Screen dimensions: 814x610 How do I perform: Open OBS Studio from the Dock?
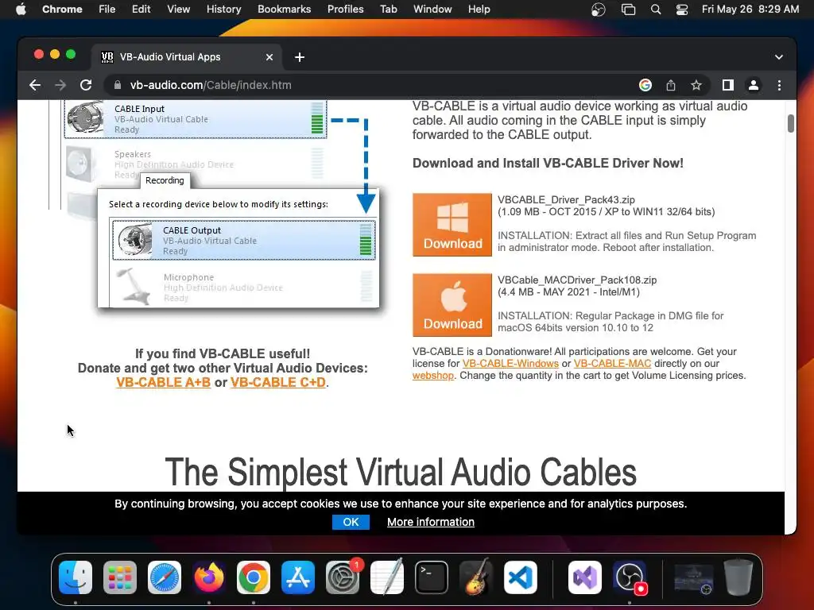point(630,577)
